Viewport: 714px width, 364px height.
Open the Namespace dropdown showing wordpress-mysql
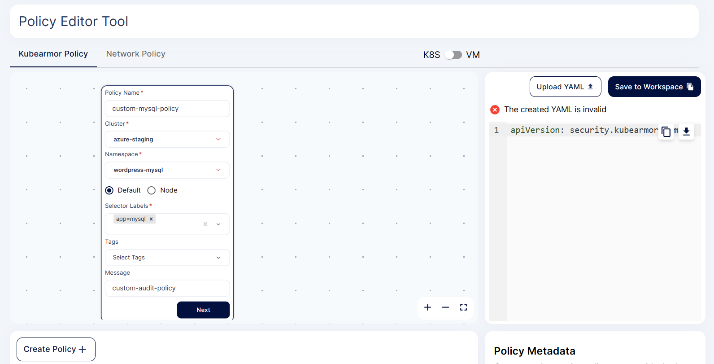point(167,170)
